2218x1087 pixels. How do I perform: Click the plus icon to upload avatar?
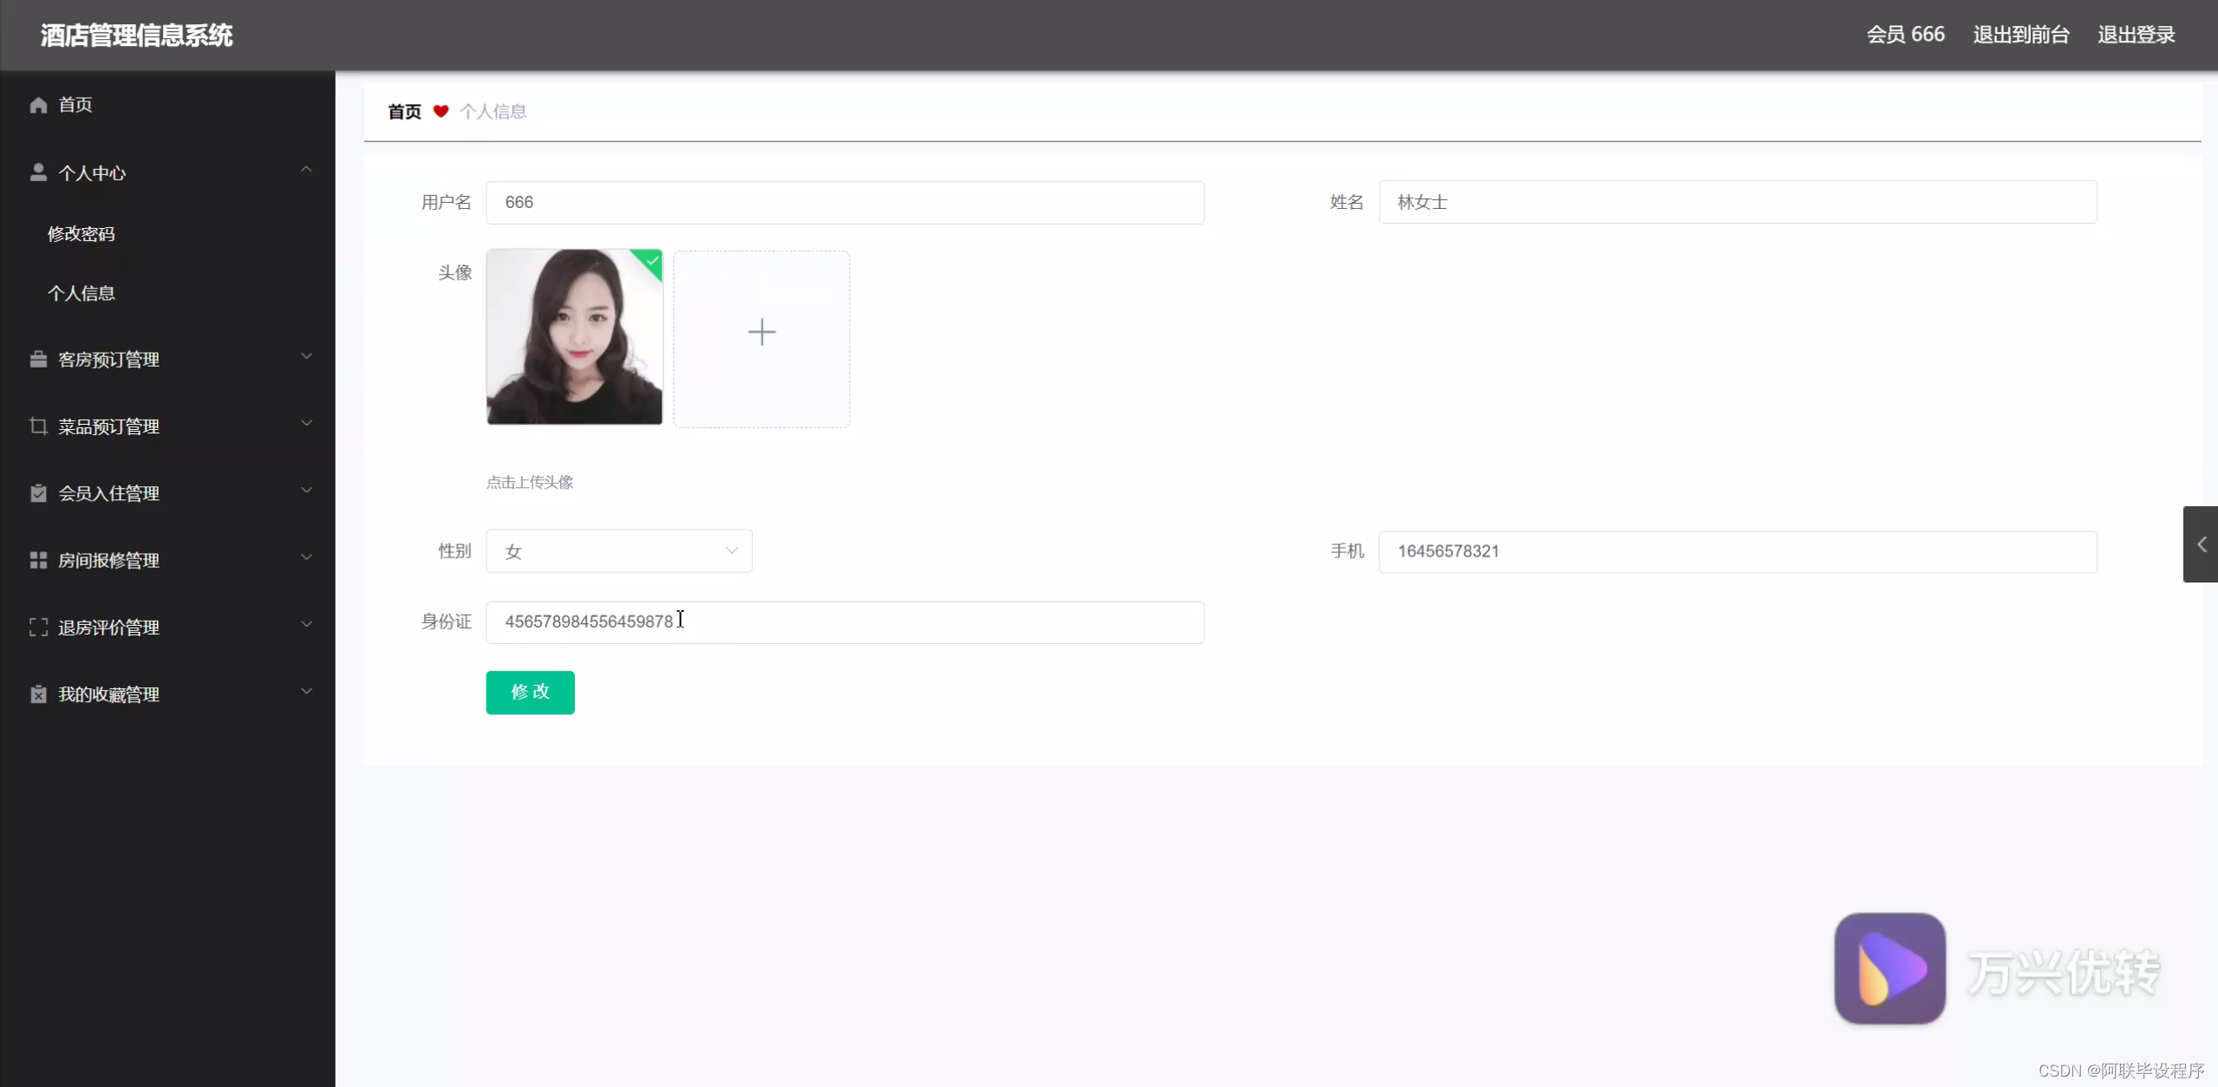coord(761,333)
